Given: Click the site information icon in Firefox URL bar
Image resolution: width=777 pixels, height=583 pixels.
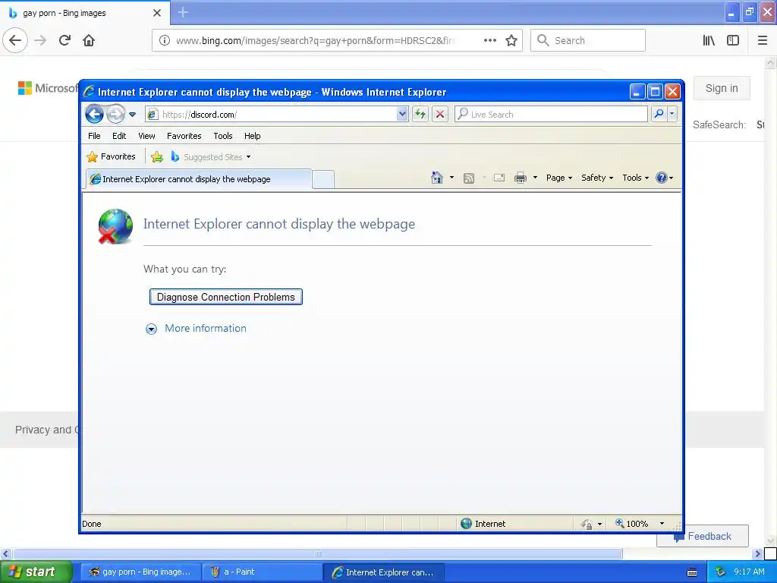Looking at the screenshot, I should pyautogui.click(x=164, y=40).
